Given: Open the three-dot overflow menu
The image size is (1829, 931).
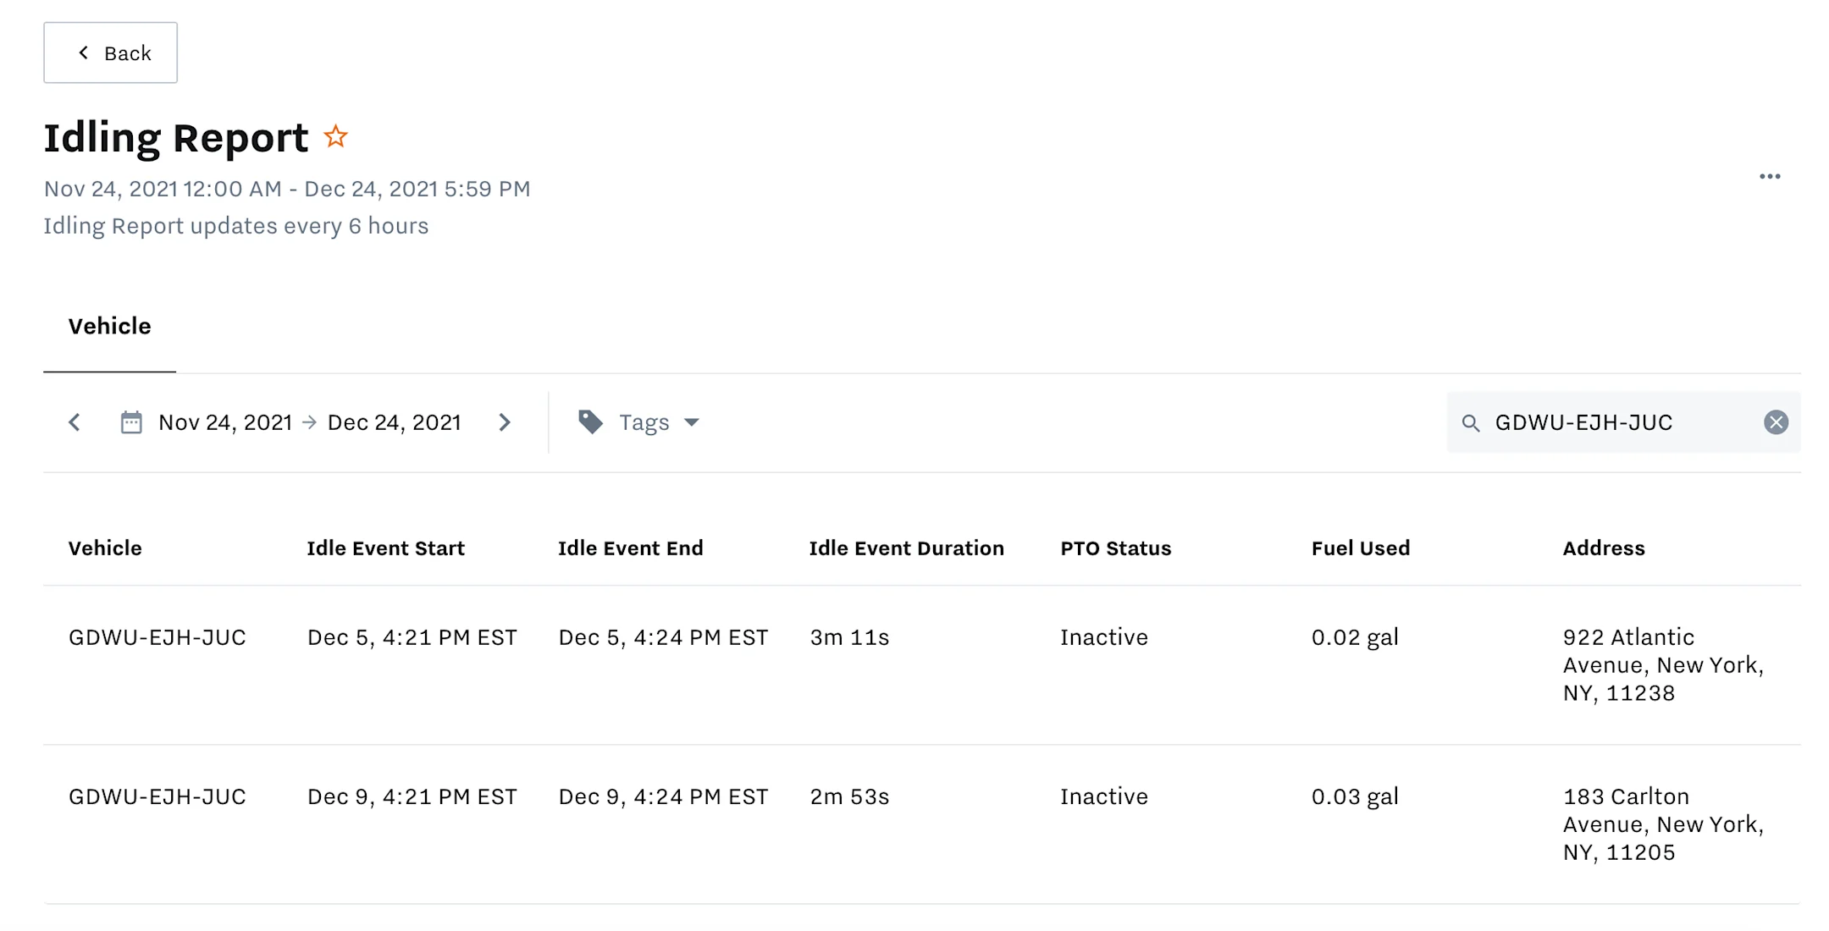Looking at the screenshot, I should (x=1770, y=176).
